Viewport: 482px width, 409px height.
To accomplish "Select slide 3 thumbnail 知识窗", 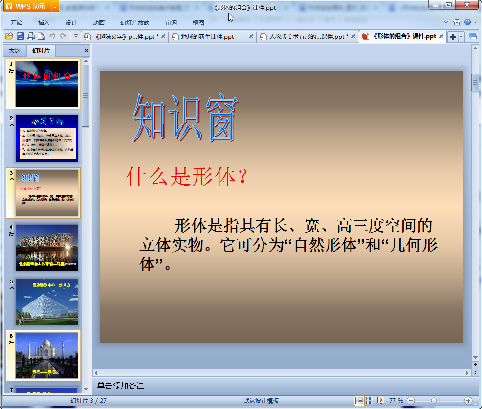I will coord(47,193).
